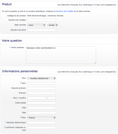Focus the Votre question comment textarea
Image resolution: width=118 pixels, height=134 pixels.
click(61, 55)
